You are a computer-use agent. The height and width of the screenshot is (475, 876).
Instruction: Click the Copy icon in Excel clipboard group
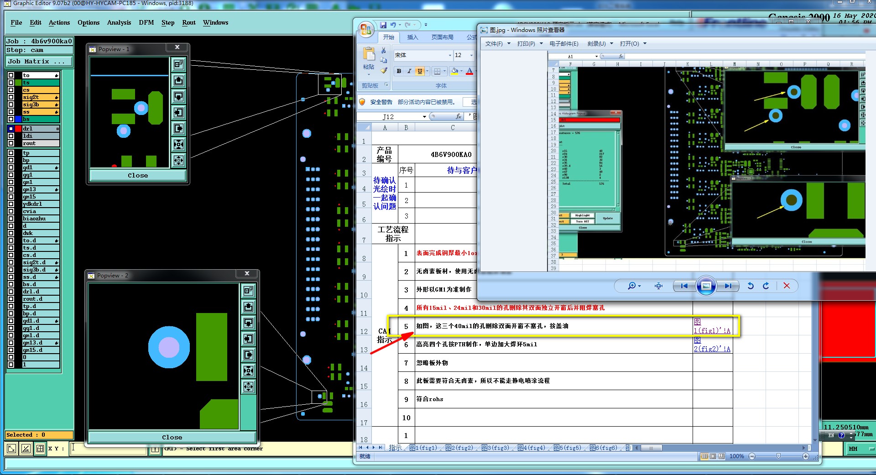[384, 60]
